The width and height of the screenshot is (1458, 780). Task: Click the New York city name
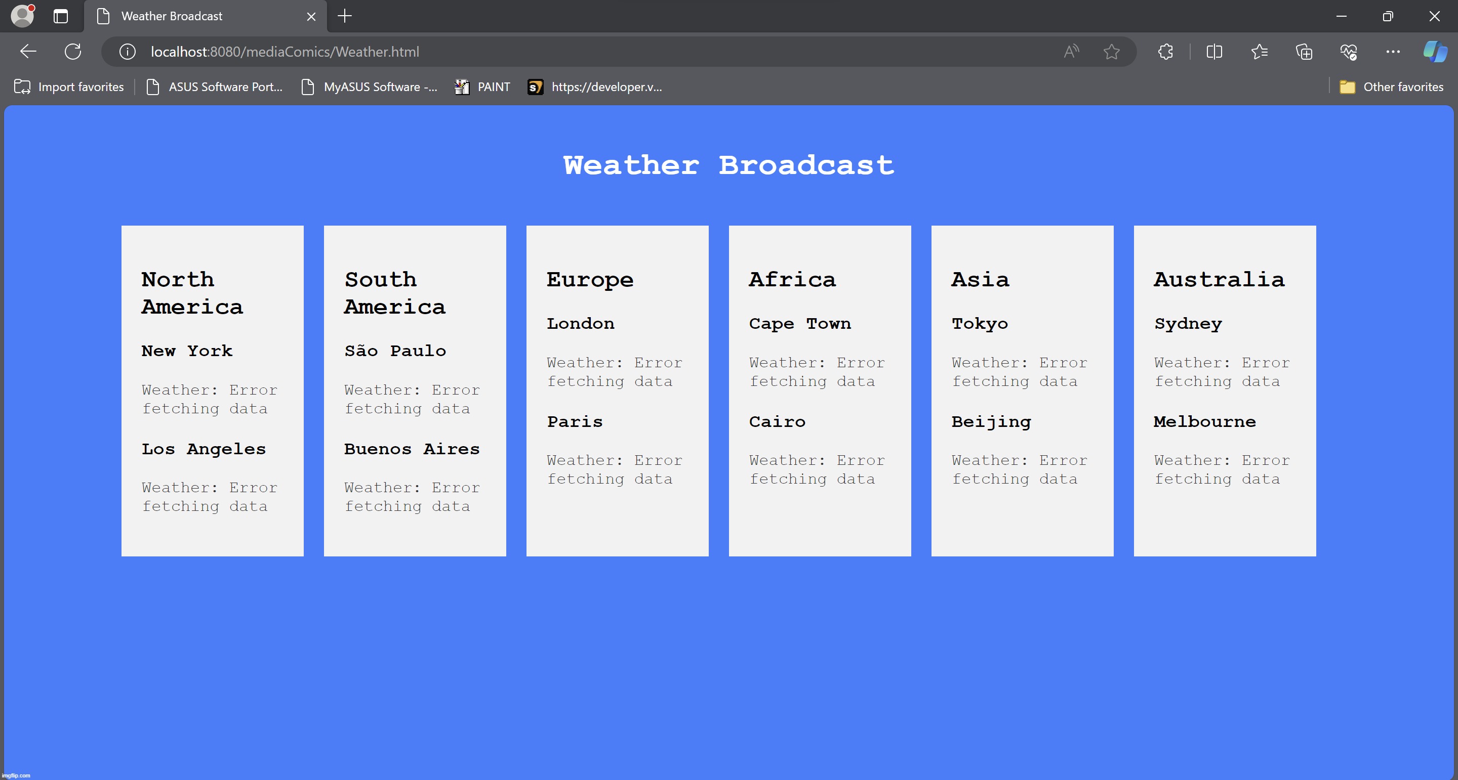187,351
